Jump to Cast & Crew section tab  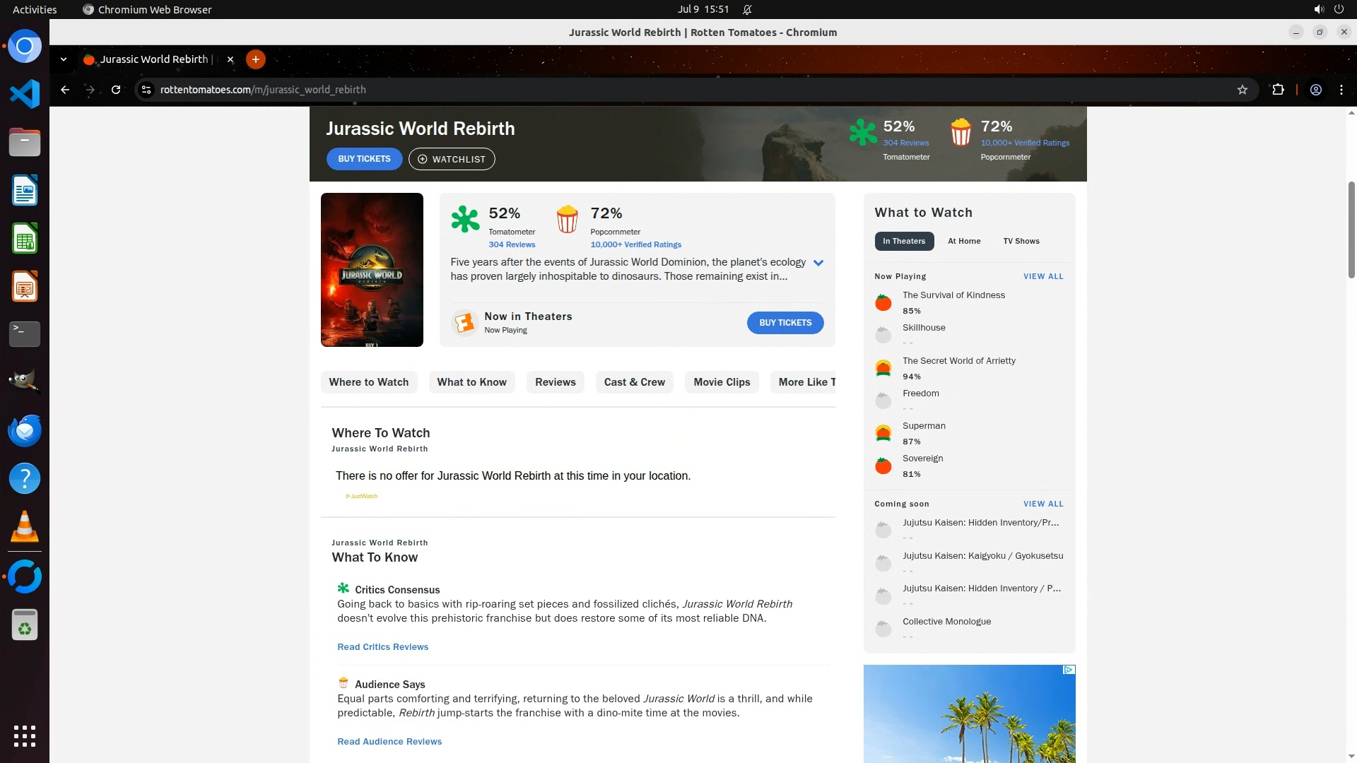[634, 382]
